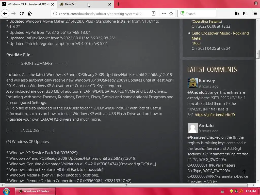Click the orange magnifier tray icon
The image size is (260, 195).
(241, 191)
